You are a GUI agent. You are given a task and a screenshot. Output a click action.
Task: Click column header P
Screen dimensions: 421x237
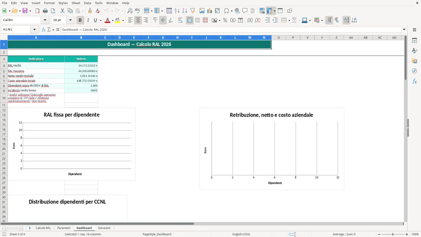pos(293,38)
